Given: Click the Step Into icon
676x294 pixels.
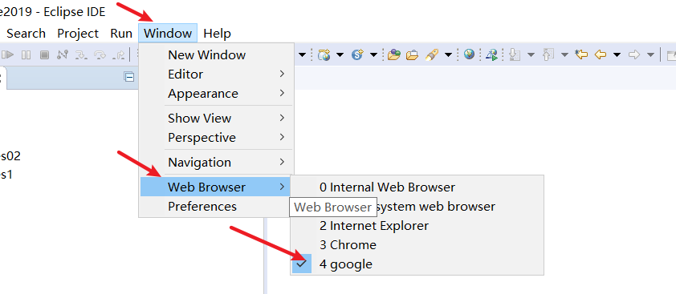Looking at the screenshot, I should point(80,54).
